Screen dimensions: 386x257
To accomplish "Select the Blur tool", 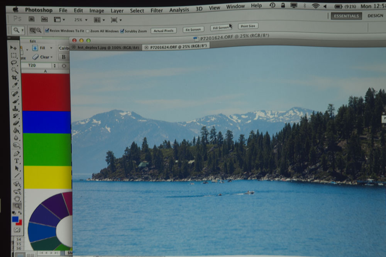I will click(16, 138).
